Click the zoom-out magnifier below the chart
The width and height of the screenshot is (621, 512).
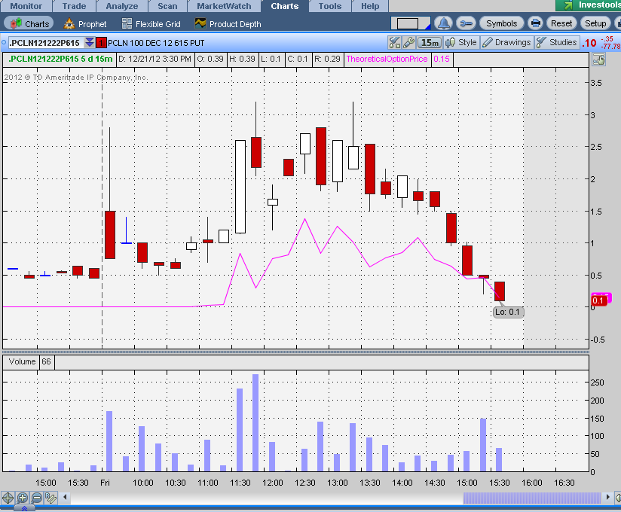(36, 498)
